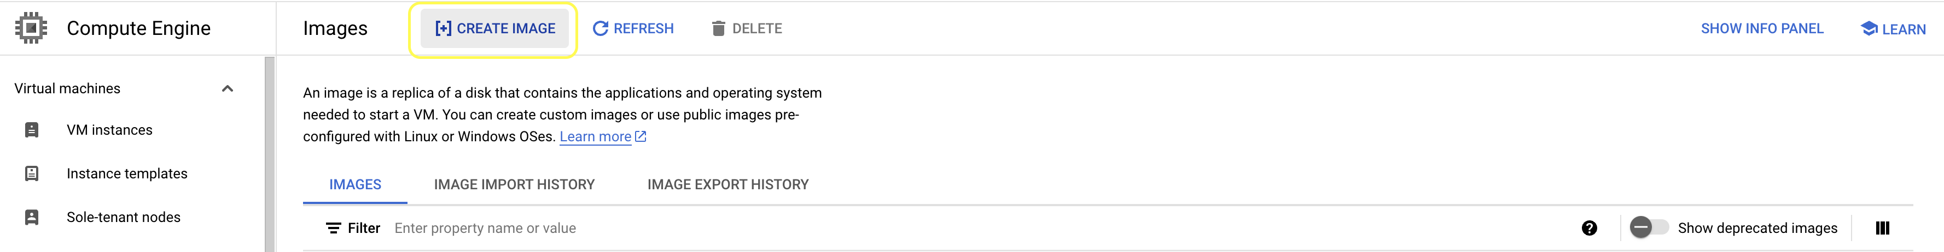Refresh the images list
Screen dimensions: 1944x252
633,28
